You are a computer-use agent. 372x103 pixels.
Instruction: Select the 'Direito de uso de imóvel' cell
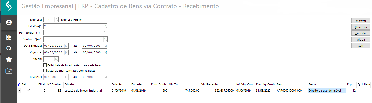326,91
